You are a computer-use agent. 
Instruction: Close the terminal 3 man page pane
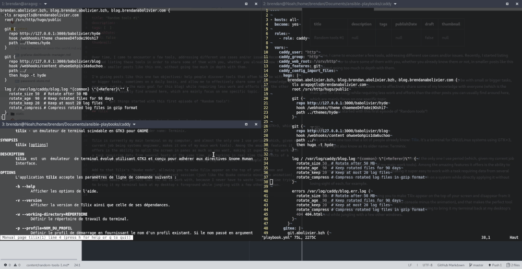point(255,124)
